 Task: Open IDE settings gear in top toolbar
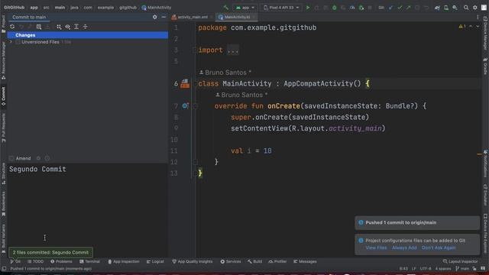coord(475,8)
